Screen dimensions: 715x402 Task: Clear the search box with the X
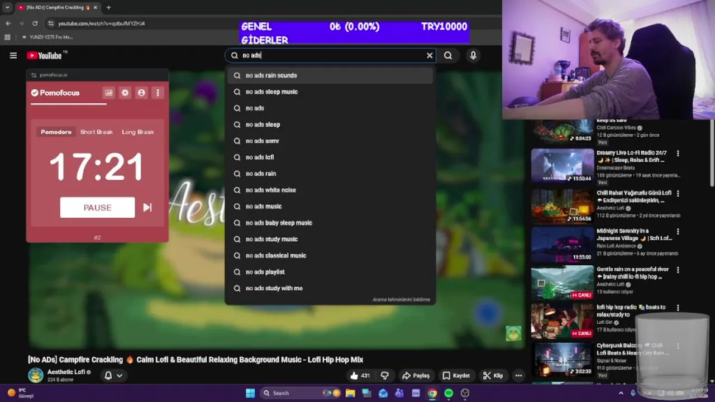430,55
